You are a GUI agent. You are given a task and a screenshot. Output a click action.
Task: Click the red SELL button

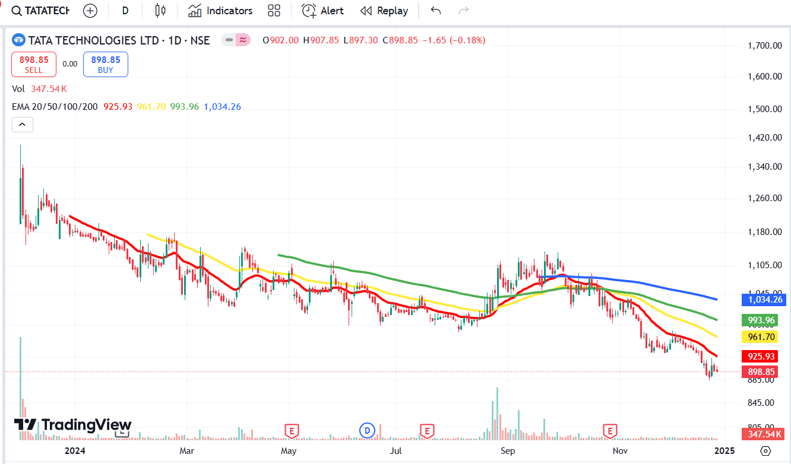[x=34, y=65]
